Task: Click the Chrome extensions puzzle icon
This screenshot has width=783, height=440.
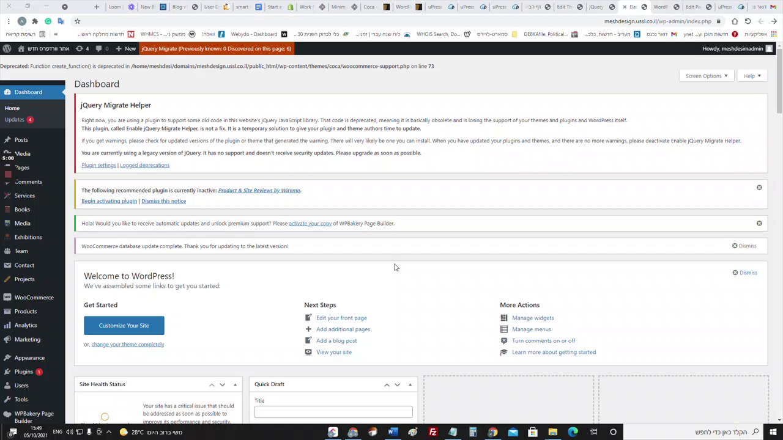Action: [35, 21]
